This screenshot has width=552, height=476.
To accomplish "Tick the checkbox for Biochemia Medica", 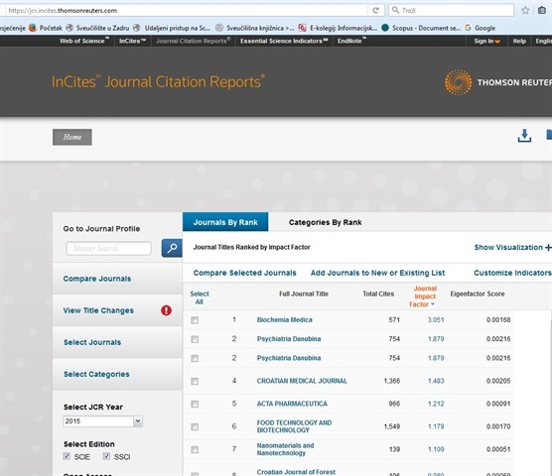I will [195, 320].
